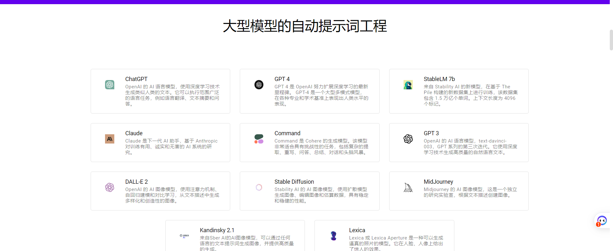Click the DALL-E 2 description paragraph
Viewport: 613px width, 251px height.
tap(172, 195)
